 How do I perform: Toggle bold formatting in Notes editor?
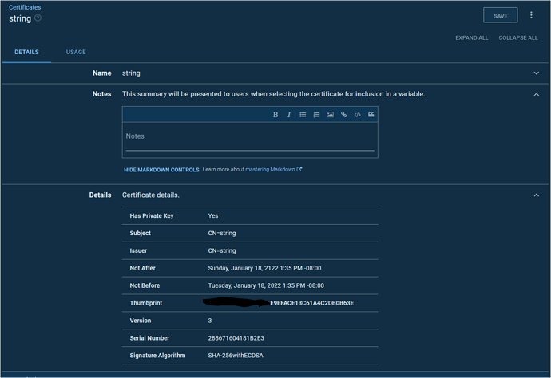click(x=275, y=115)
